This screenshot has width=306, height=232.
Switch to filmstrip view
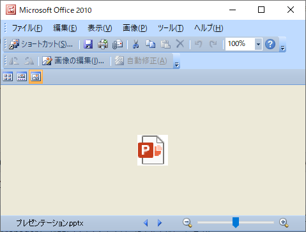(22, 77)
